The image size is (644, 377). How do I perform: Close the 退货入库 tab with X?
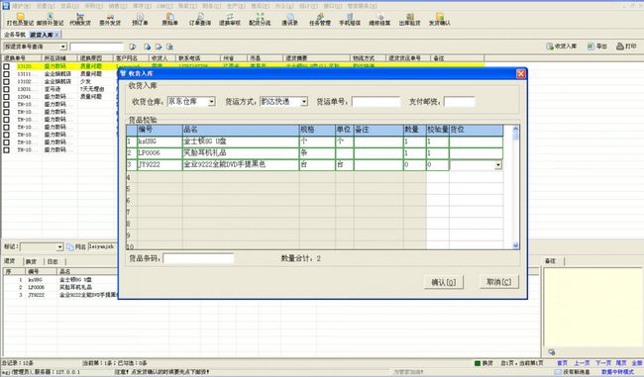point(57,35)
